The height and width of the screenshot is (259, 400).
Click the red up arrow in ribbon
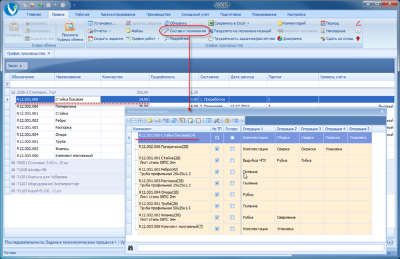358,39
